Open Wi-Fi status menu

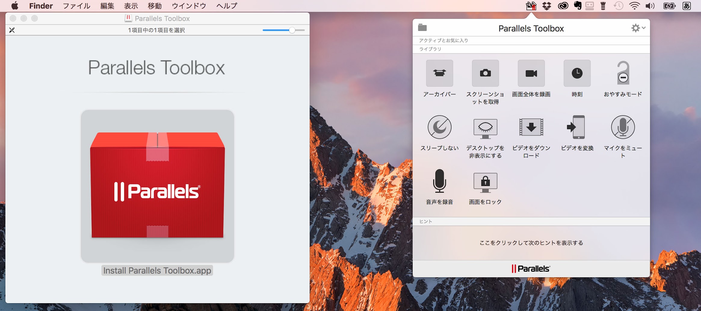point(635,6)
